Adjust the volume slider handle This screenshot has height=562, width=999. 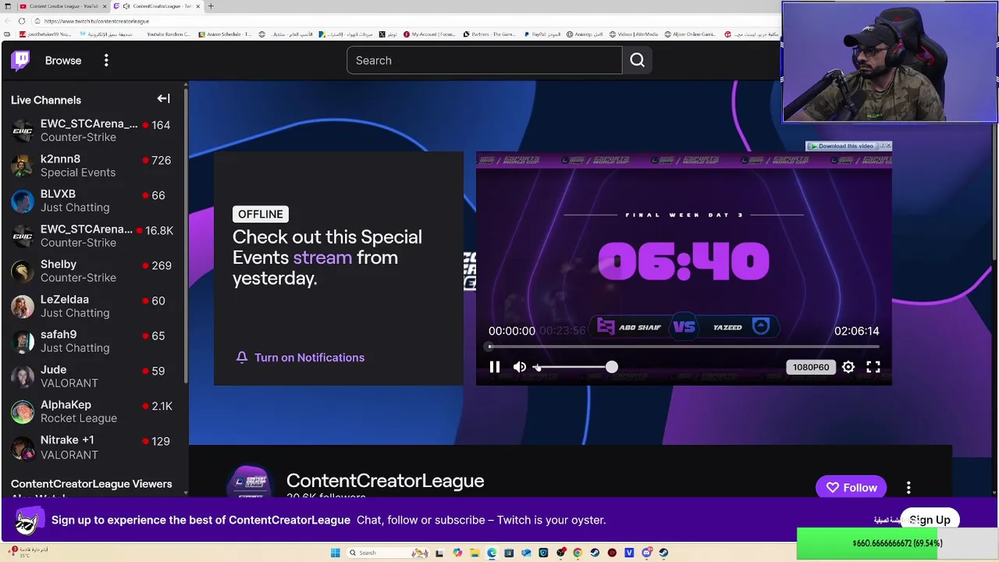(x=611, y=367)
